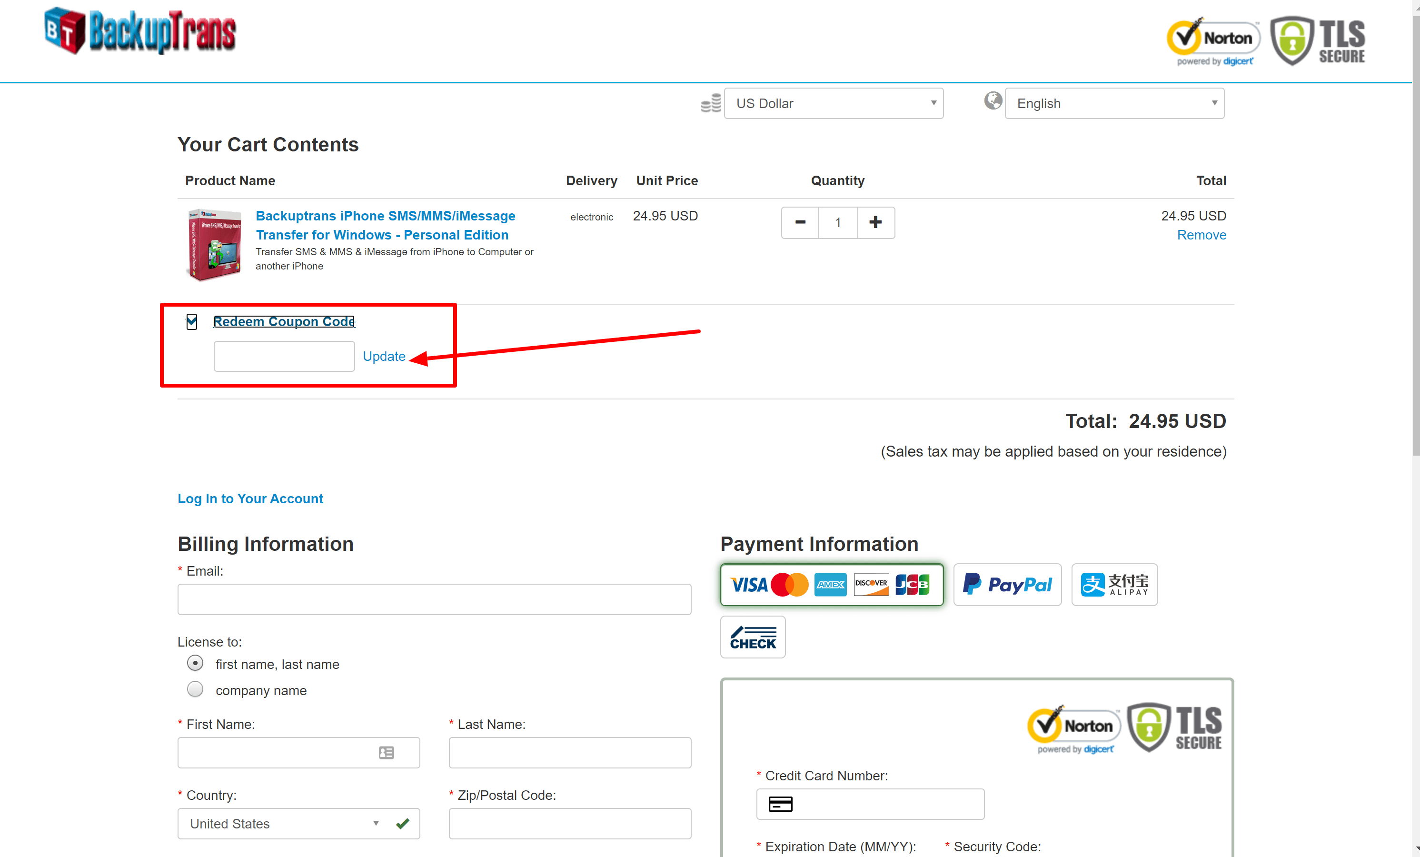Click the Zip/Postal Code input field
Image resolution: width=1420 pixels, height=857 pixels.
point(570,824)
